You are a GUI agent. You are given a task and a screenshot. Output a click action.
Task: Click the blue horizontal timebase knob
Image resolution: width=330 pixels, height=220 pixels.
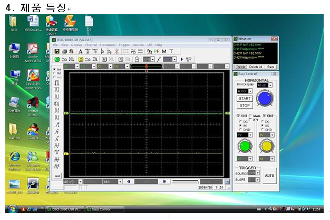pyautogui.click(x=265, y=99)
